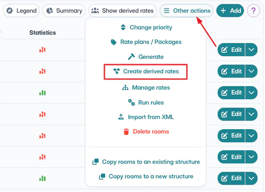Click the purple help question mark icon
This screenshot has width=265, height=192.
pyautogui.click(x=254, y=11)
